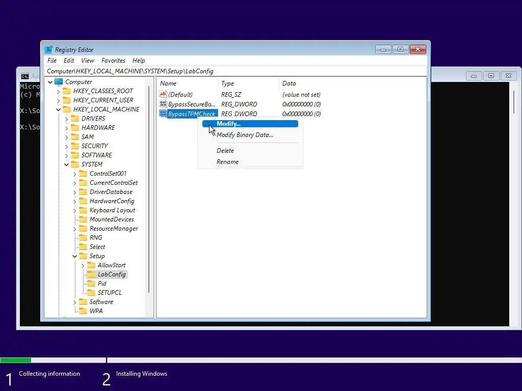Choose Modify... from the context menu

tap(250, 124)
